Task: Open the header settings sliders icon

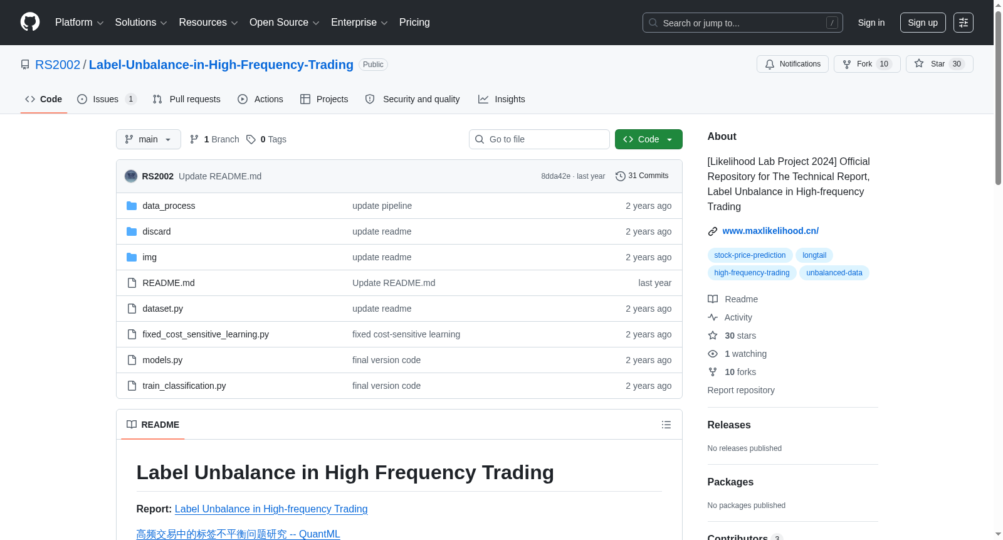Action: 964,23
